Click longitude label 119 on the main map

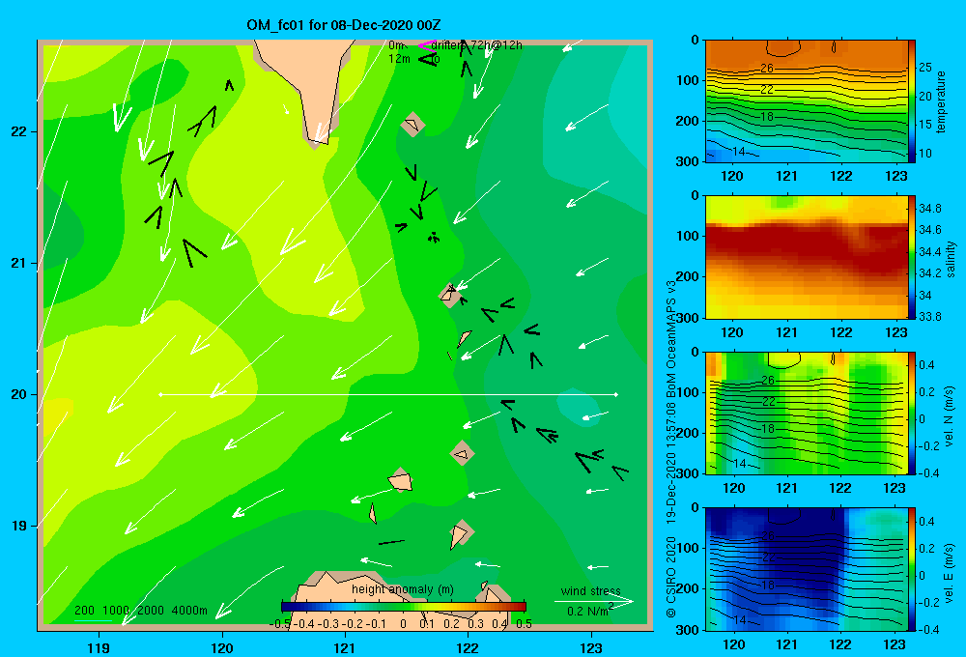tap(99, 647)
